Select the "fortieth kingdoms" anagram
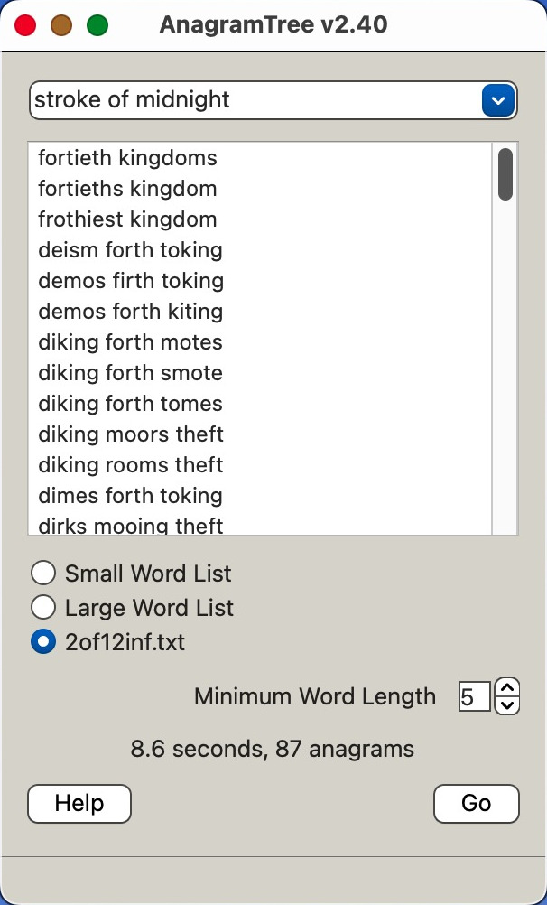 point(127,158)
